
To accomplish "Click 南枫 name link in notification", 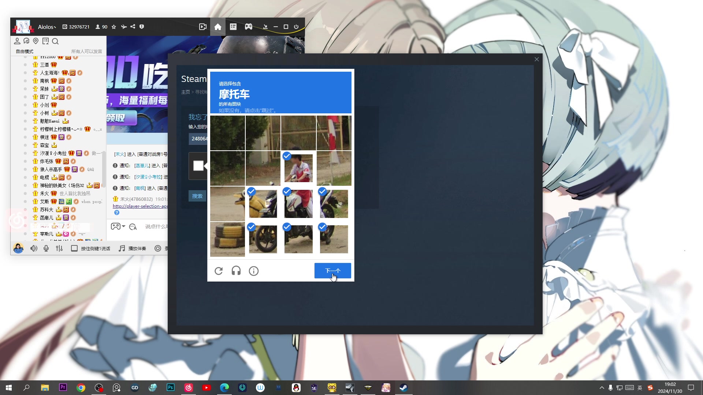I will coord(140,188).
